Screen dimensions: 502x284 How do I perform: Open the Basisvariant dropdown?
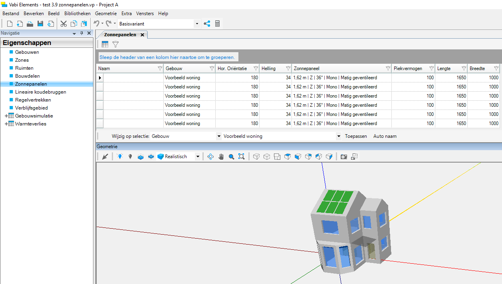point(196,24)
